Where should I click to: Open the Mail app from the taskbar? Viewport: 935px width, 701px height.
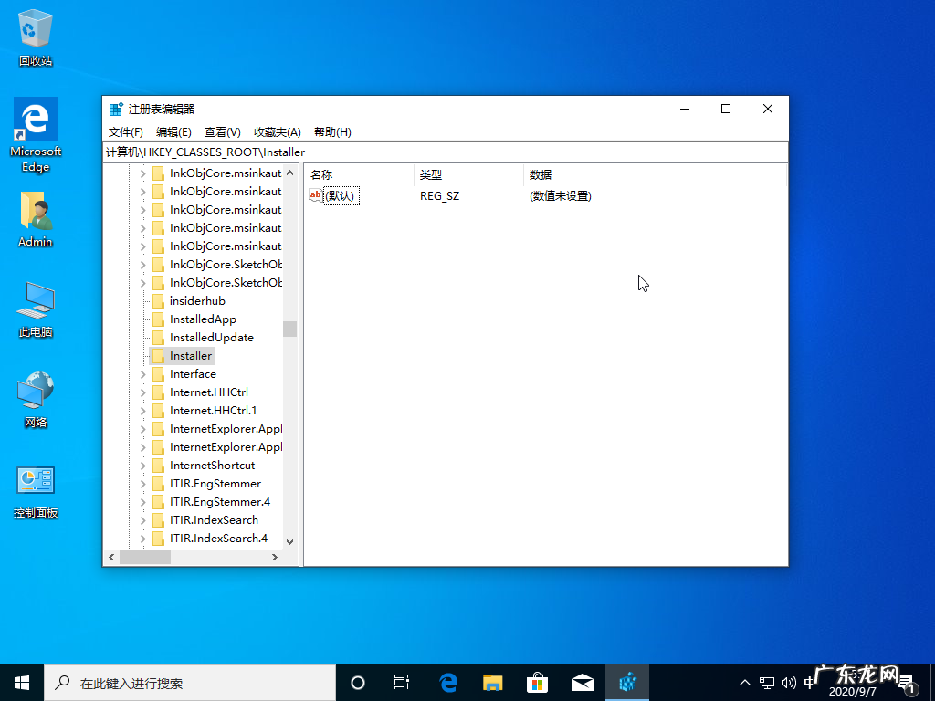click(582, 682)
